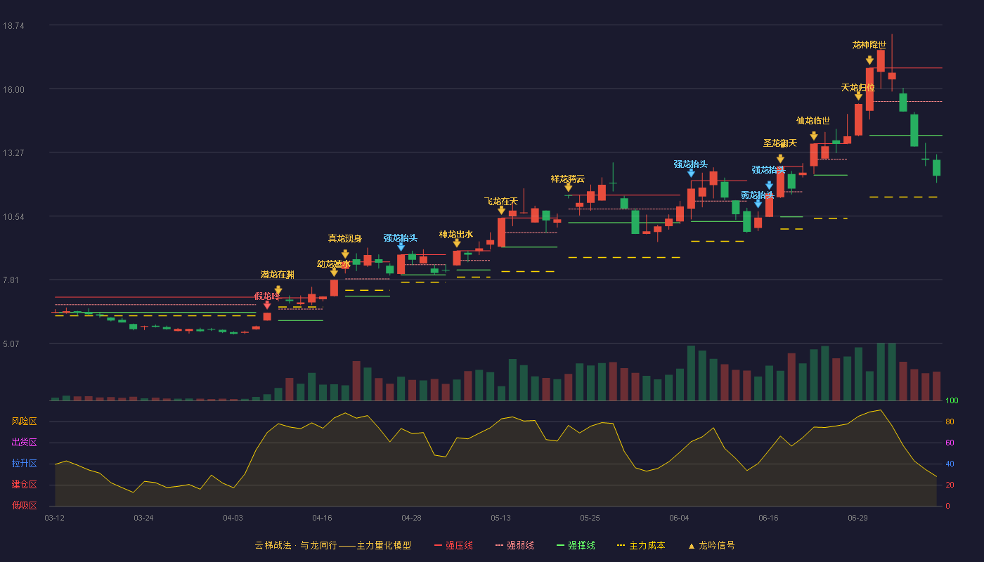Select the 飞龙在天 arrow marker
Screen dimensions: 984x562
[501, 210]
